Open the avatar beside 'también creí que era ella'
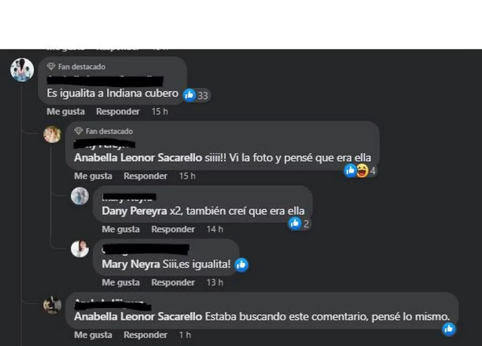The image size is (482, 346). tap(80, 196)
